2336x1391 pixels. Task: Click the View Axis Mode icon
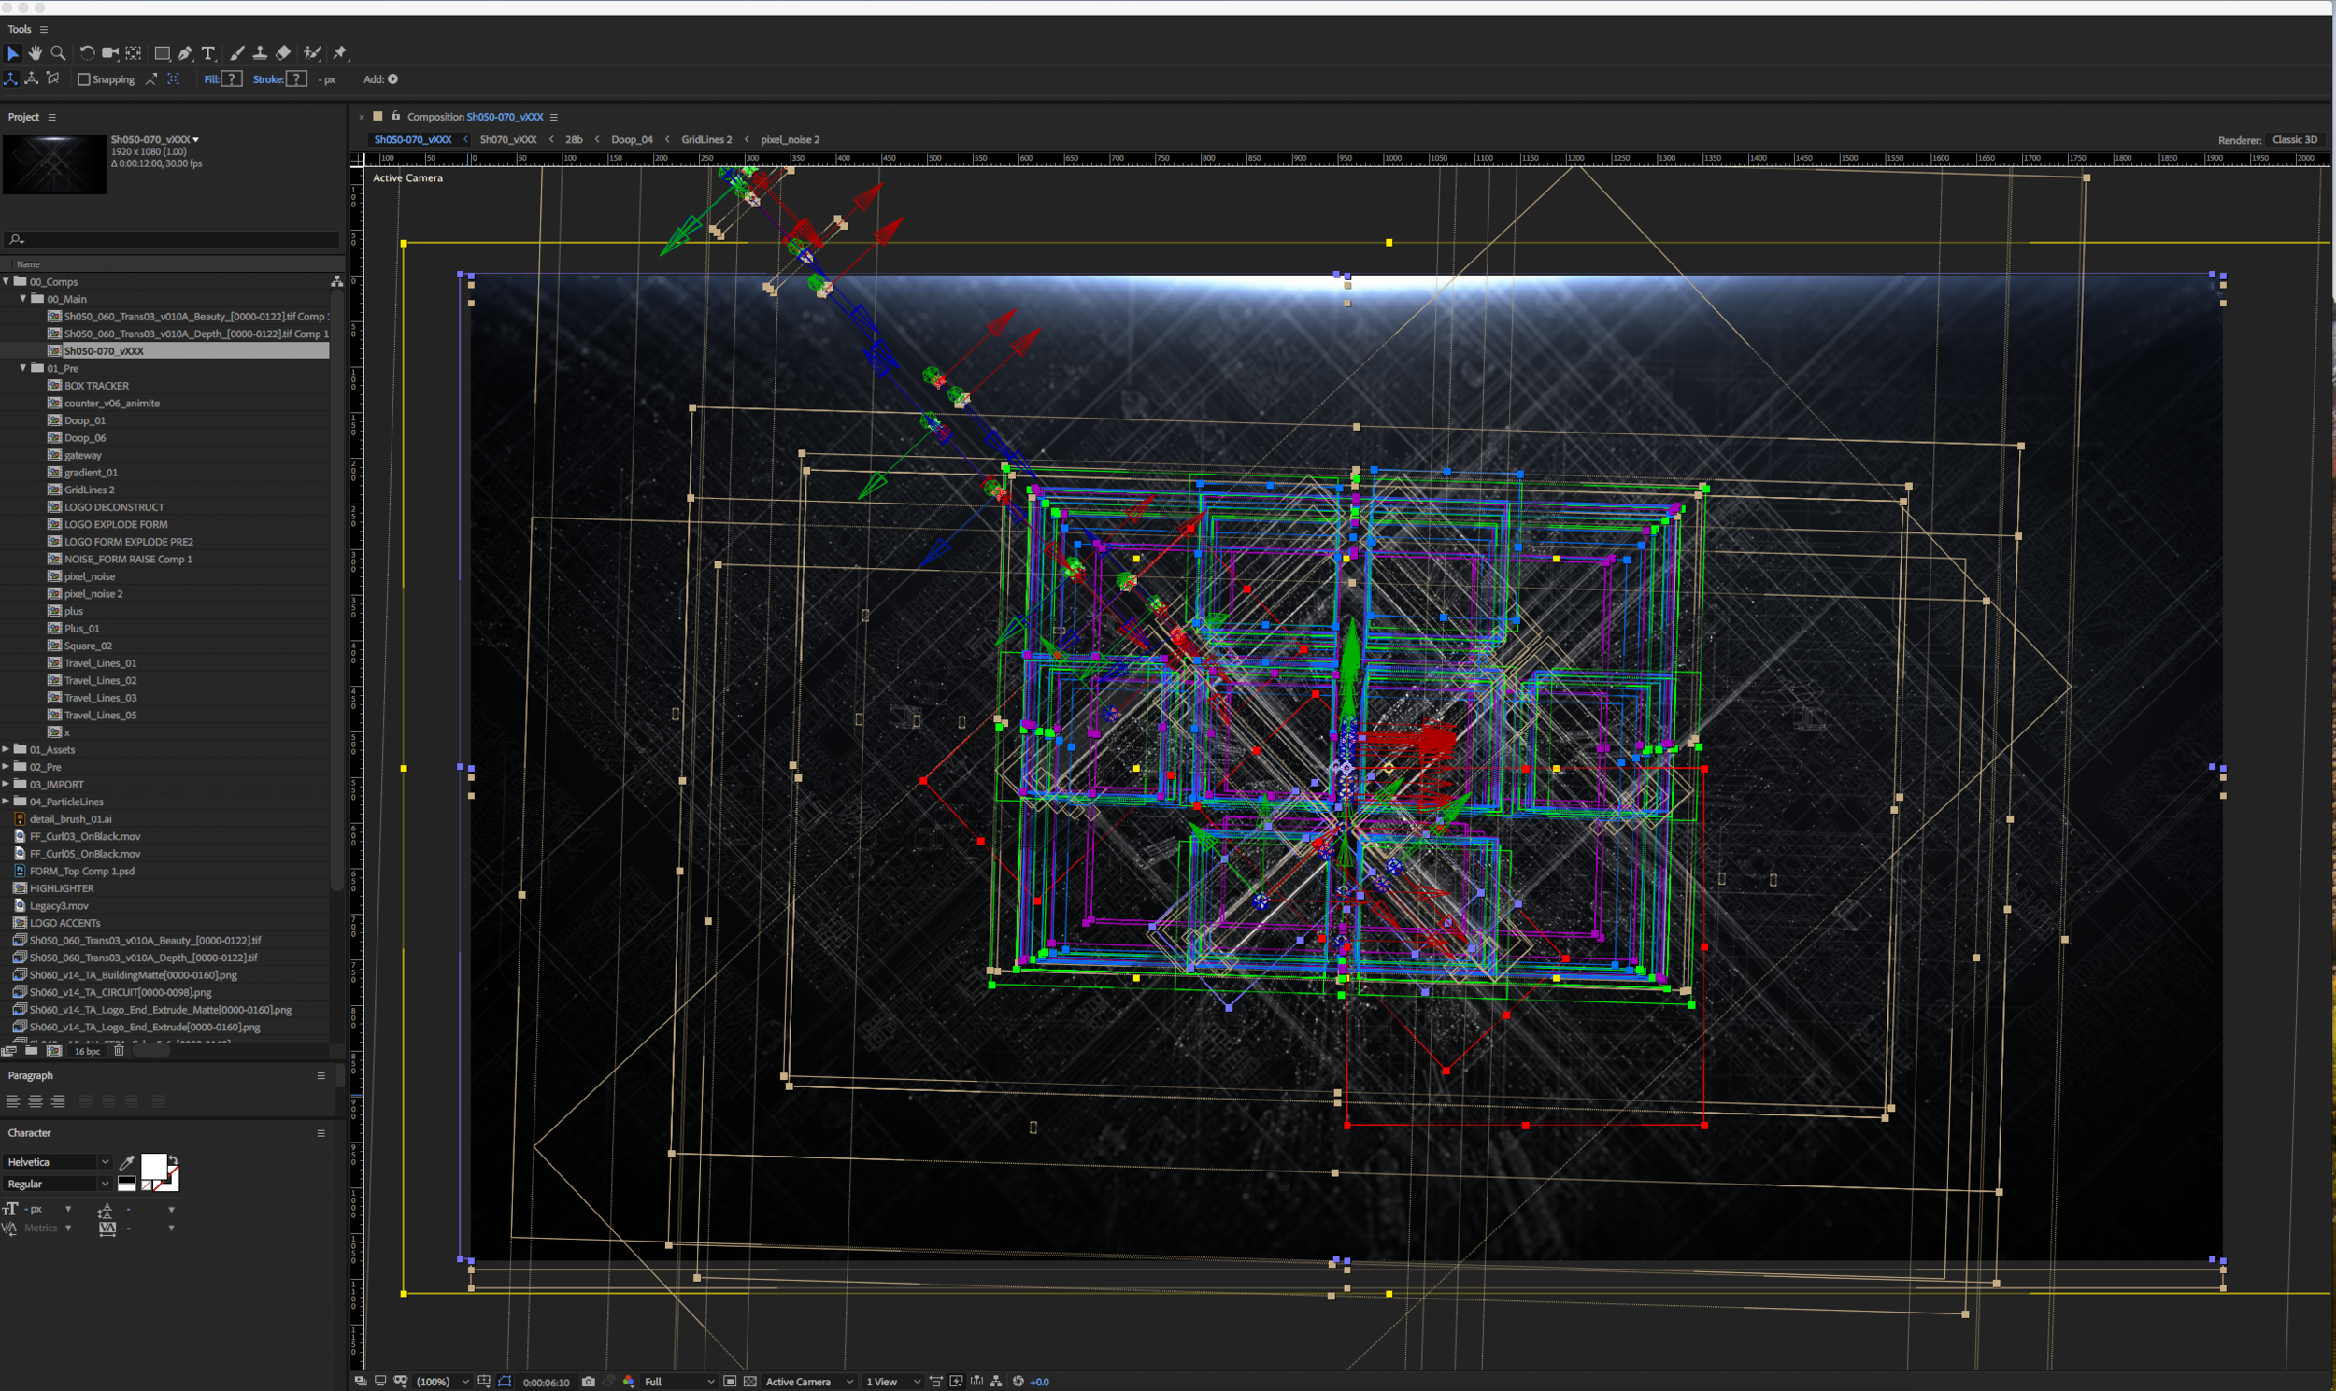point(53,78)
